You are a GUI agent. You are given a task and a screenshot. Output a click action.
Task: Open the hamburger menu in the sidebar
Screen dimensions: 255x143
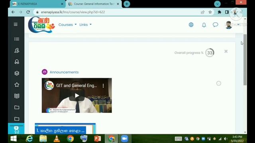point(16,24)
